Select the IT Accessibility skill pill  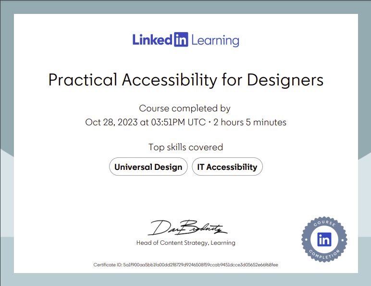(227, 167)
